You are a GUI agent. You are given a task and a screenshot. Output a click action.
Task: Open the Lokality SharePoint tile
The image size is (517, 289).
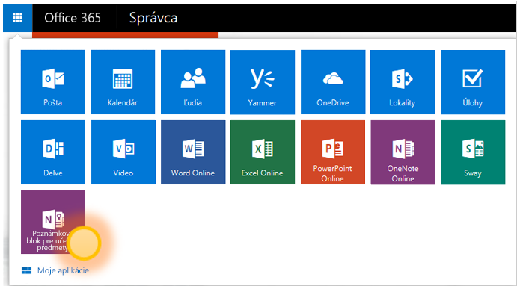pos(403,82)
